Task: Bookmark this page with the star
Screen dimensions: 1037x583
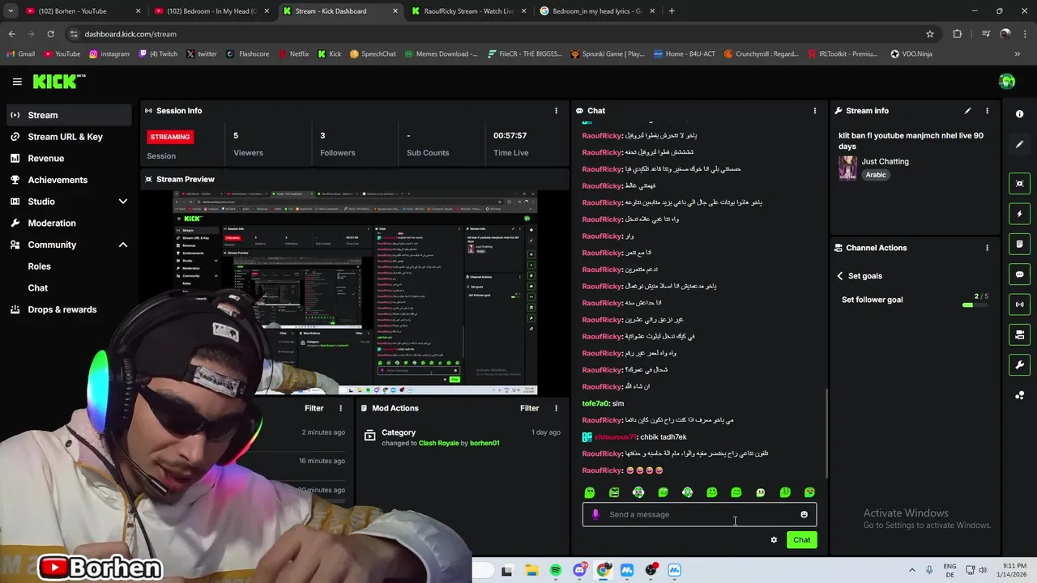Action: tap(930, 34)
